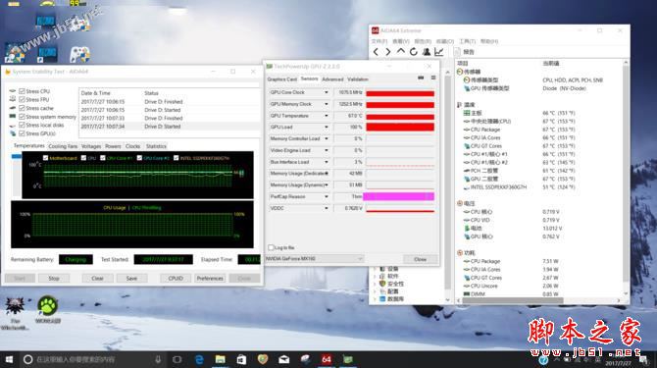The width and height of the screenshot is (657, 368).
Task: Open Memory Controller Load dropdown
Action: coord(326,138)
